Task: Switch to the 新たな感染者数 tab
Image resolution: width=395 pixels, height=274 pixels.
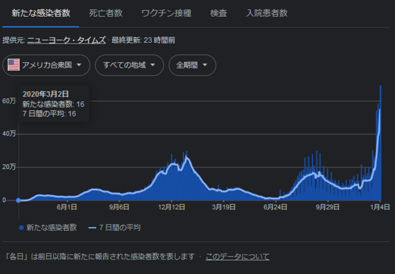Action: coord(41,13)
